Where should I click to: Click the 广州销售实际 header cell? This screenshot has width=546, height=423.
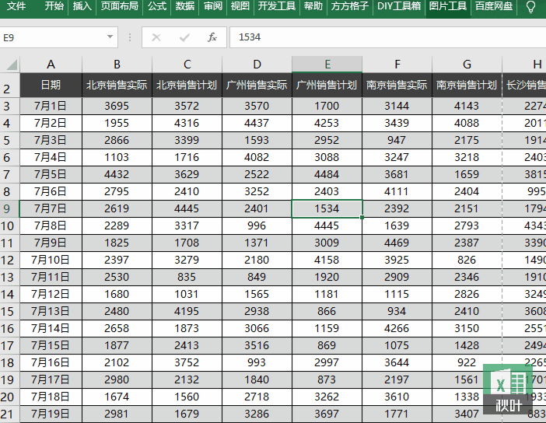pos(257,85)
